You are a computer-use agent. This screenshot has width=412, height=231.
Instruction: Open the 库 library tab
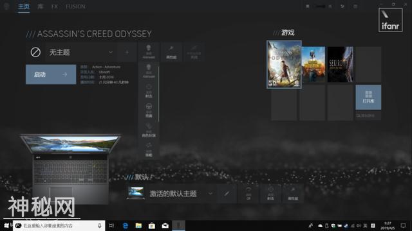40,6
